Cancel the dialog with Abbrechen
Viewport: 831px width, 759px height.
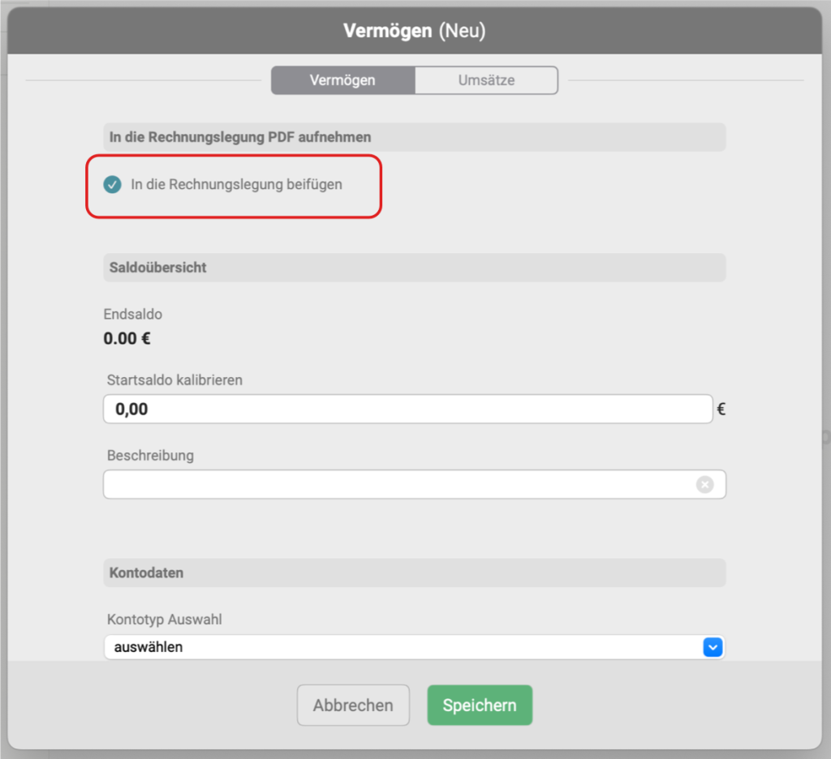pyautogui.click(x=353, y=705)
